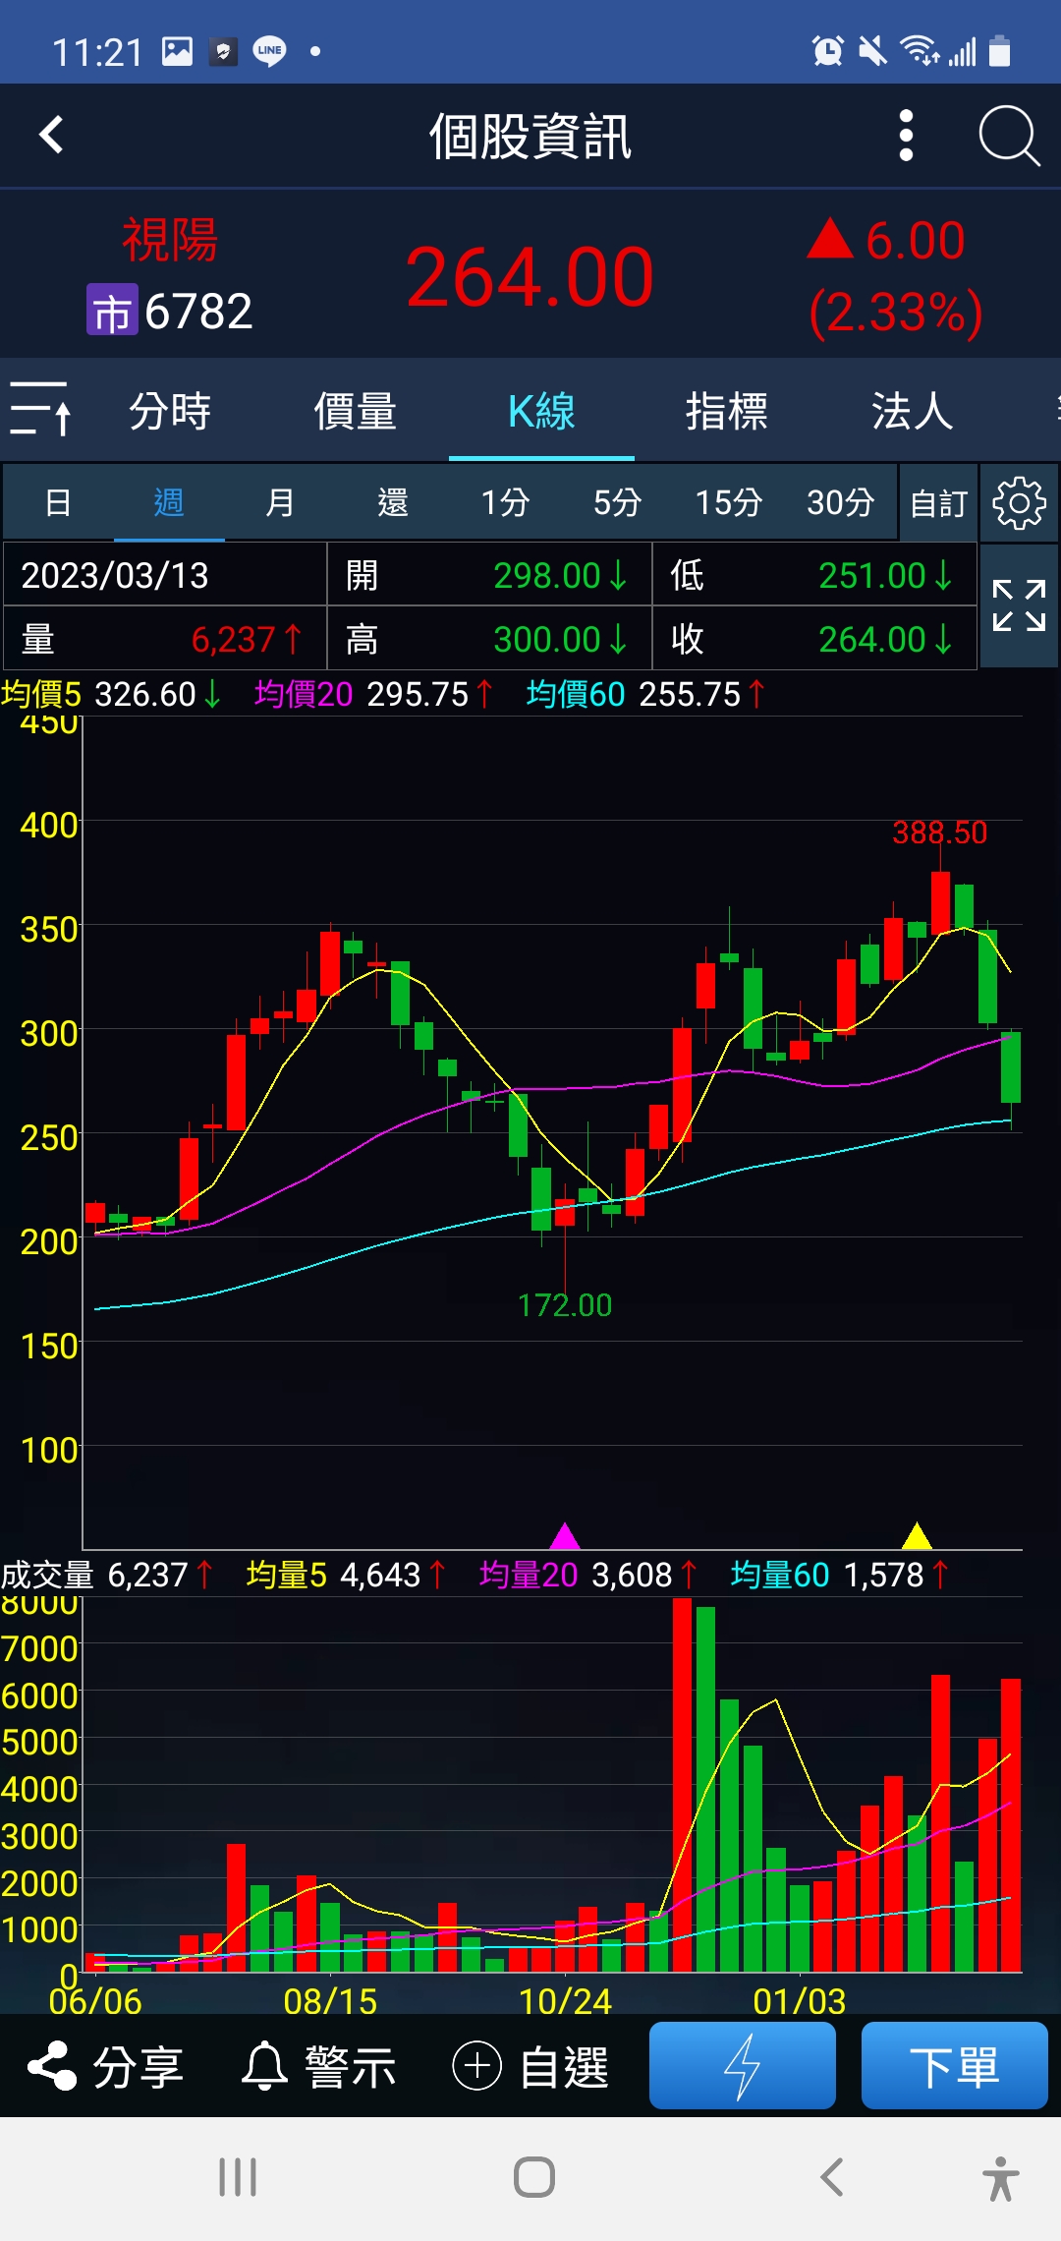Tap the yellow triangle chart marker
This screenshot has width=1061, height=2241.
click(917, 1535)
